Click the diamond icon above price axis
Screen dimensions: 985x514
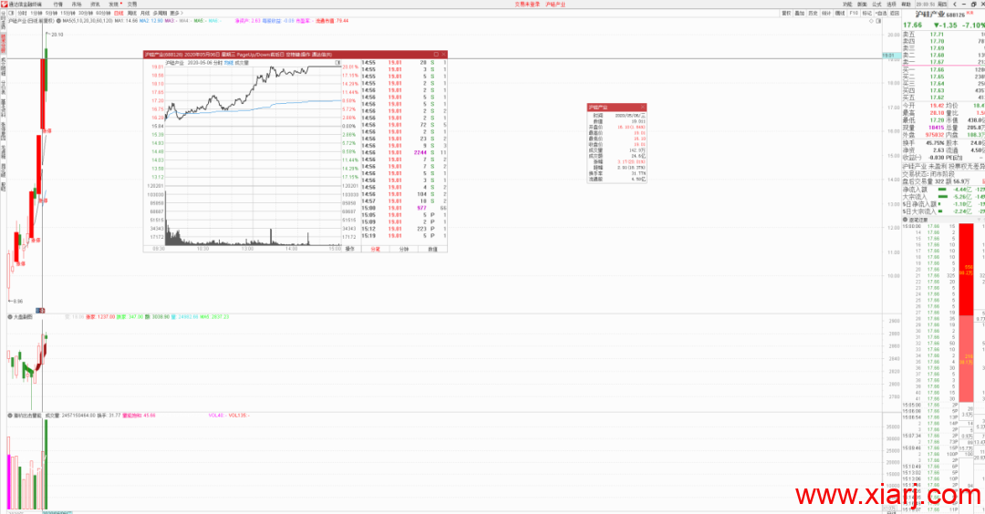tap(871, 21)
